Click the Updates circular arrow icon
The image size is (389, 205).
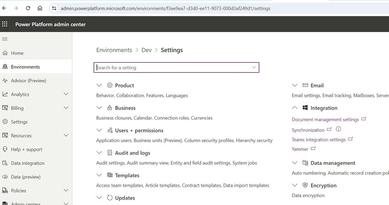pos(110,198)
